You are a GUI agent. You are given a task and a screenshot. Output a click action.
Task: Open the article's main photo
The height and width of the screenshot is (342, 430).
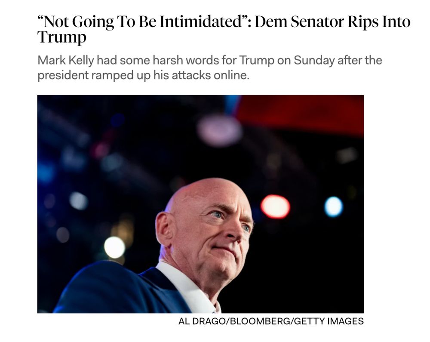click(x=200, y=204)
